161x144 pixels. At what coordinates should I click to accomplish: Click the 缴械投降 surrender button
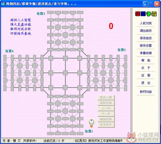106,119
